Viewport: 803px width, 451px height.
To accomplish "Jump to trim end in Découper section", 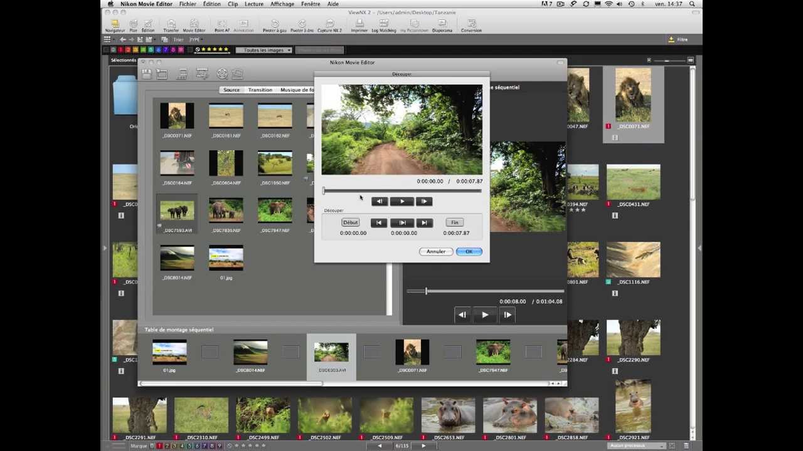I will 424,222.
